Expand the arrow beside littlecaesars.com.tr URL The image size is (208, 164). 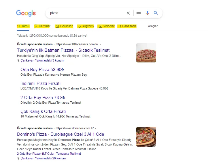pos(100,44)
